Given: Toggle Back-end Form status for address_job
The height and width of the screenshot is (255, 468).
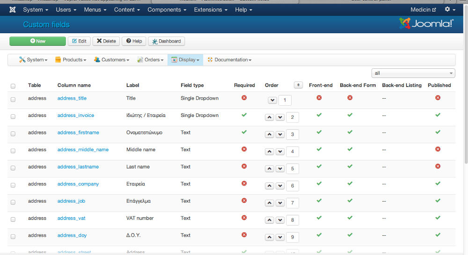Looking at the screenshot, I should 350,201.
